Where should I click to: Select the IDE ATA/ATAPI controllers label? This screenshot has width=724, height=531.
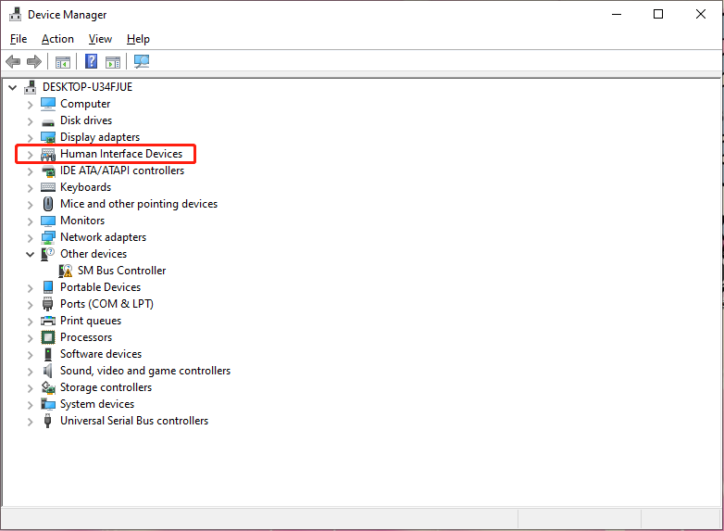coord(122,171)
